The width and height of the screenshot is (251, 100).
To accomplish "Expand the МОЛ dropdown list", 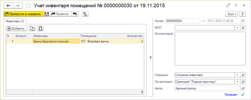I will tap(237, 28).
